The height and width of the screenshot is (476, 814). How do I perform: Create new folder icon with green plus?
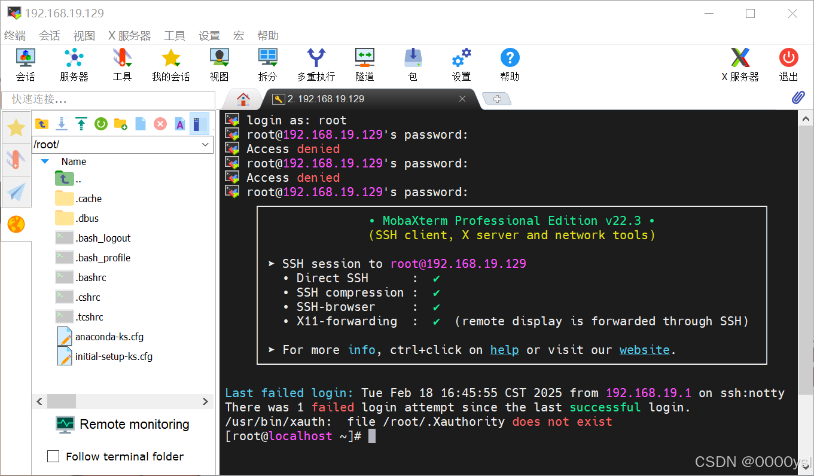[x=121, y=124]
